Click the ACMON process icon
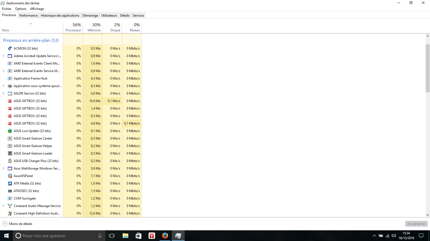This screenshot has height=241, width=430. (x=10, y=48)
